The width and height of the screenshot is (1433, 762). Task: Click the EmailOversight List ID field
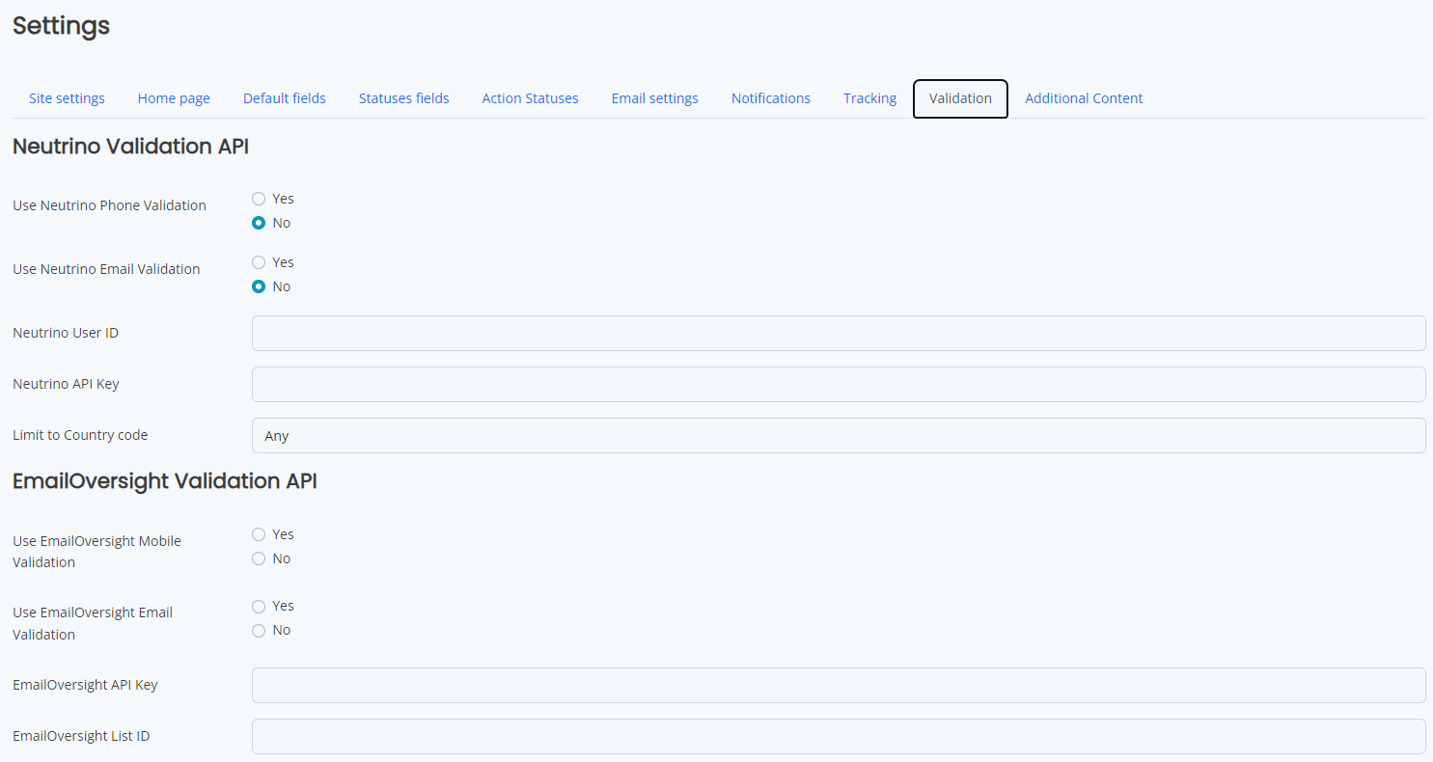839,736
